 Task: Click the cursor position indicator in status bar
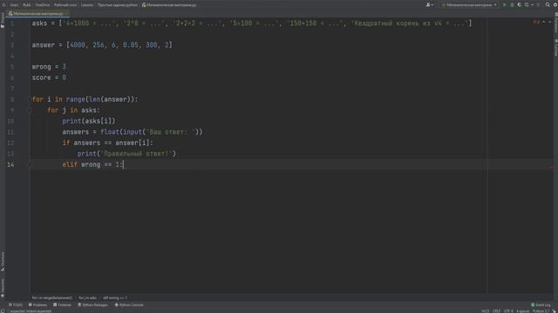click(485, 311)
